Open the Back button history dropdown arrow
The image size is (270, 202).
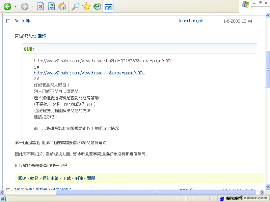[x=15, y=6]
